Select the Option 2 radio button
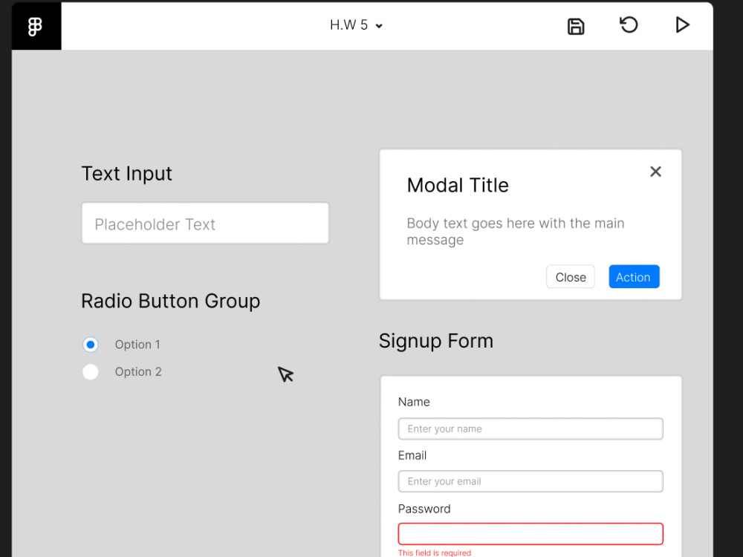Screen dimensions: 743x557 91,372
